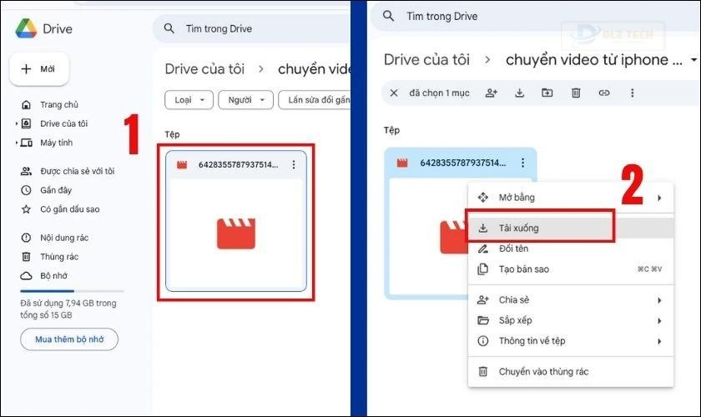701x417 pixels.
Task: Click the Google Drive logo in left panel
Action: (26, 28)
